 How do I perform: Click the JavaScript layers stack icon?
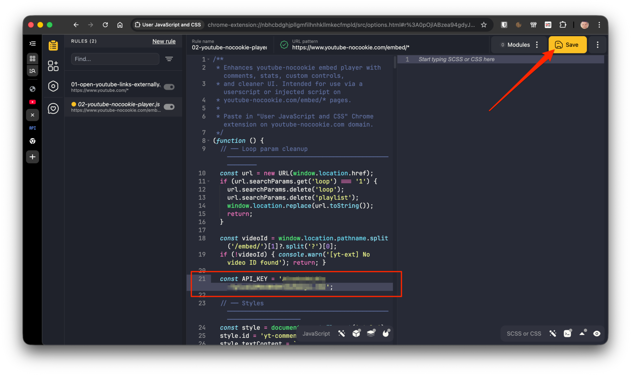371,333
